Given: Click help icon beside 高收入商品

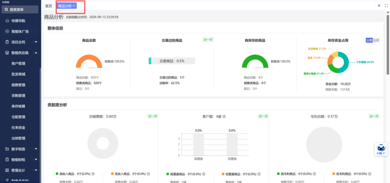Looking at the screenshot, I should [93, 174].
